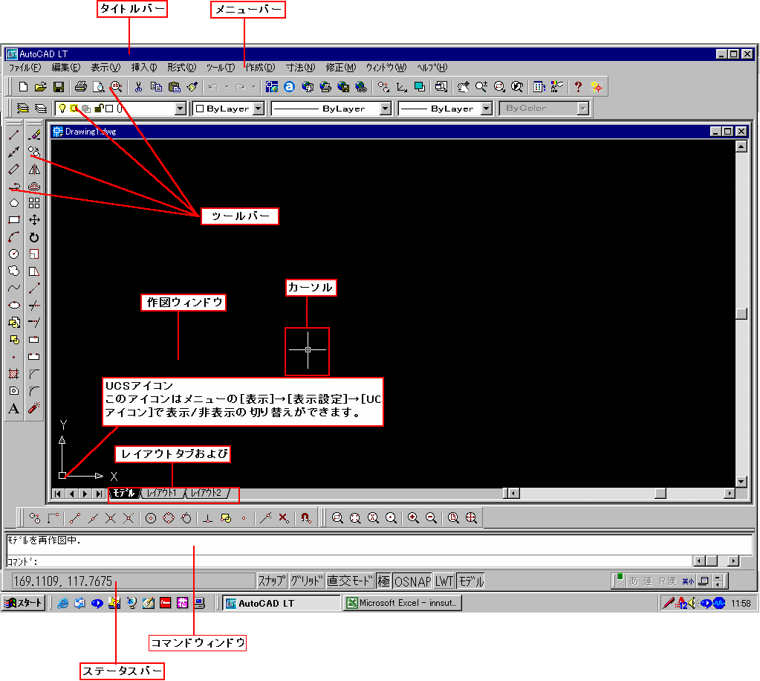This screenshot has height=681, width=760.
Task: Switch to the レイアウト2 layout tab
Action: (207, 493)
